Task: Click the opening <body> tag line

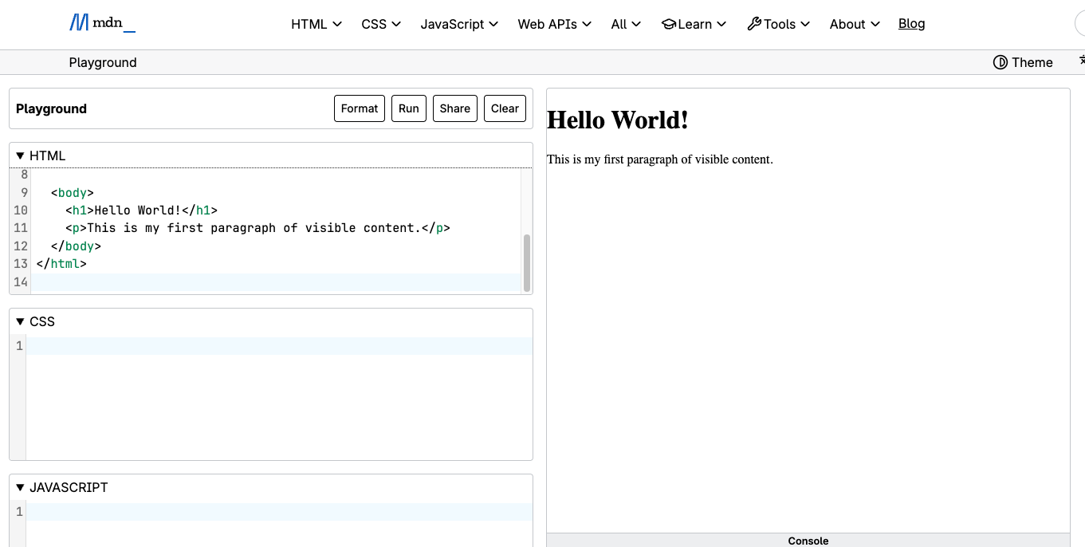Action: pyautogui.click(x=73, y=193)
